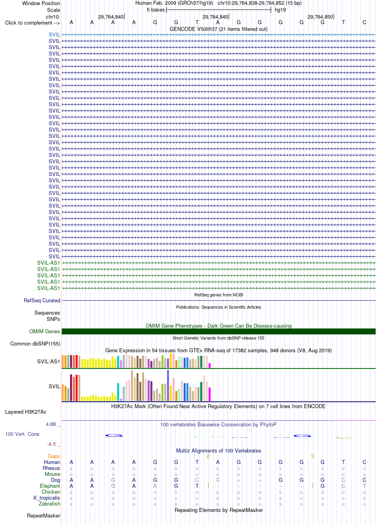The width and height of the screenshot is (376, 525).
Task: Click the 5 bases scale bar
Action: (218, 10)
